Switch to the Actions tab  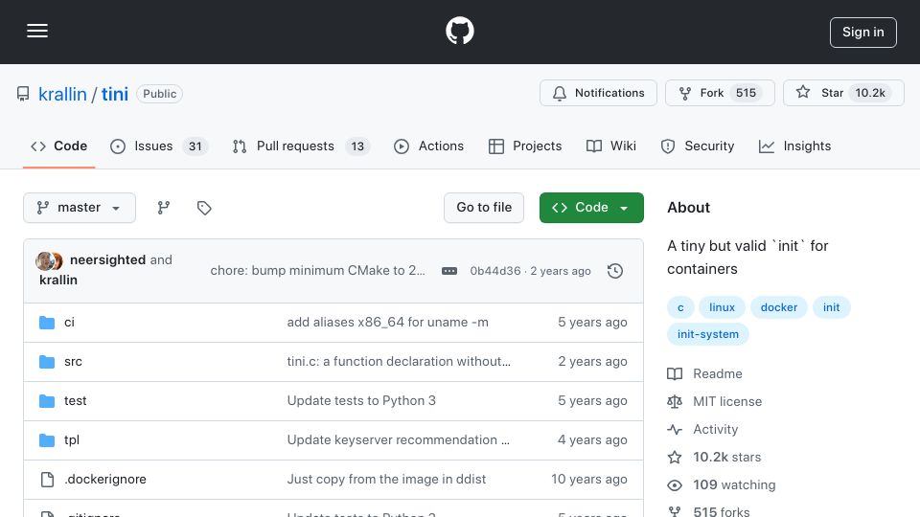point(428,146)
